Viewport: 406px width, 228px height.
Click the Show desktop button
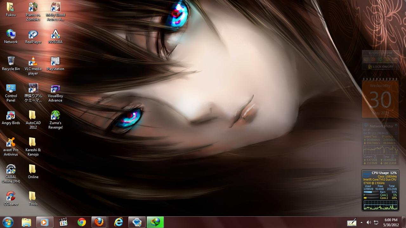point(404,222)
